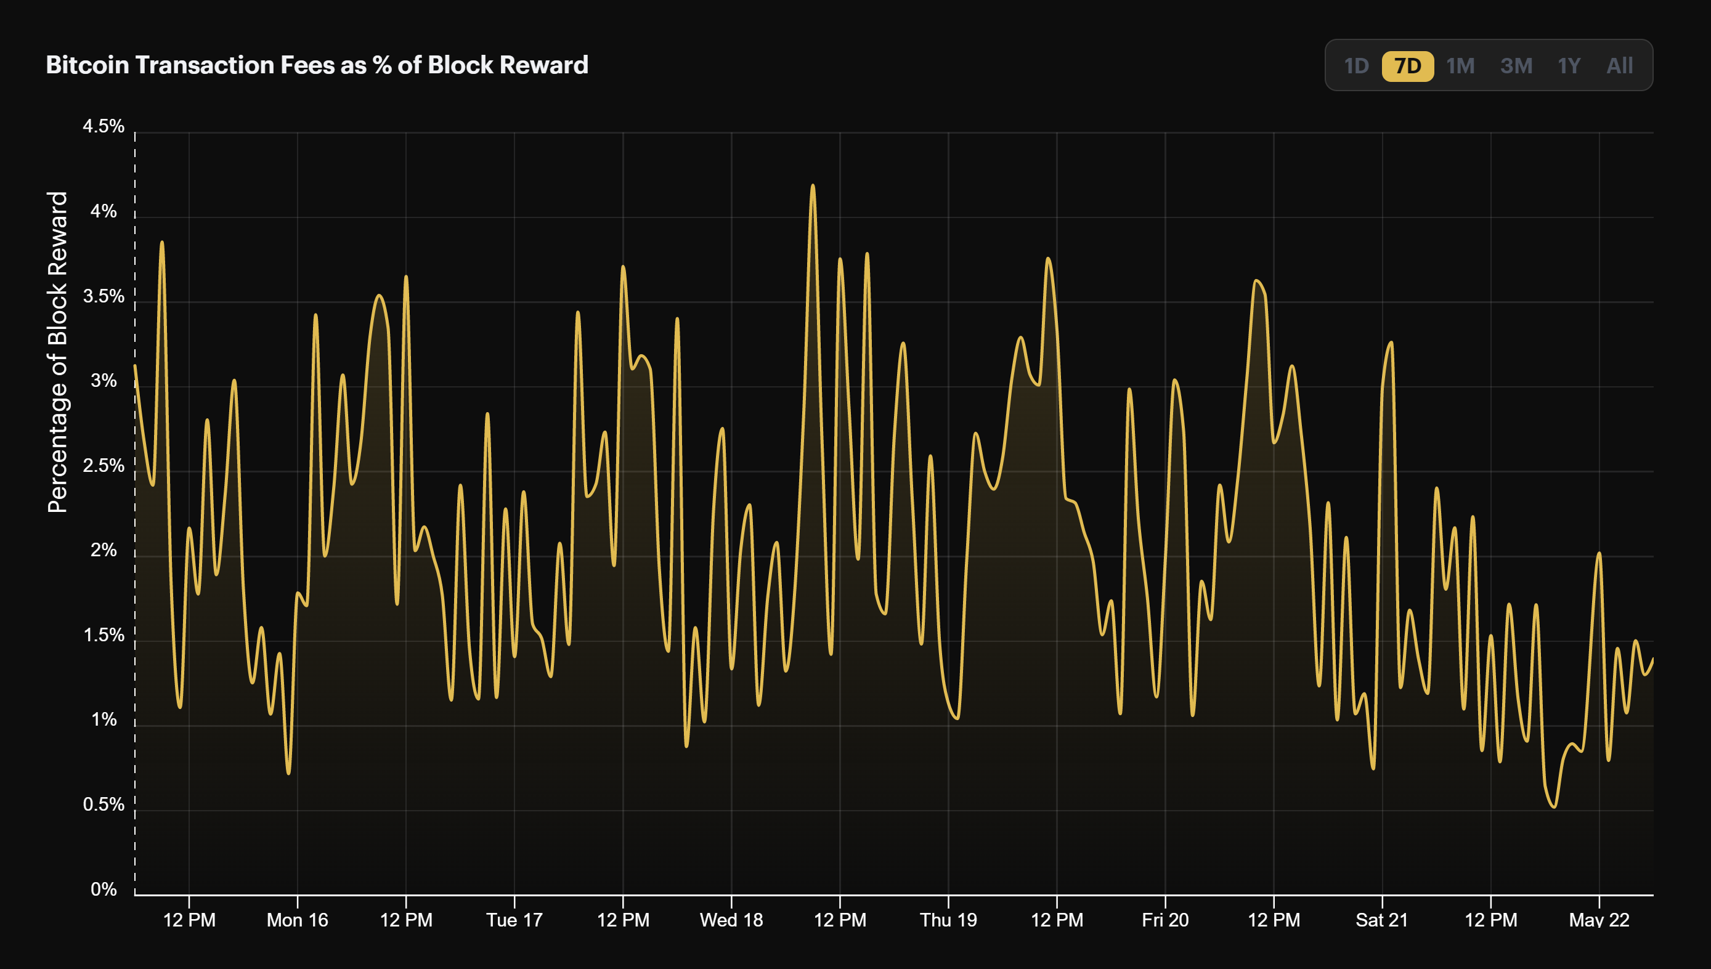Click the 'Tue 17' x-axis label

[x=514, y=920]
